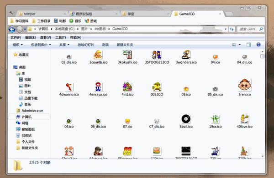The width and height of the screenshot is (274, 178).
Task: Select 回收站 in the navigation pane
Action: pos(24,136)
